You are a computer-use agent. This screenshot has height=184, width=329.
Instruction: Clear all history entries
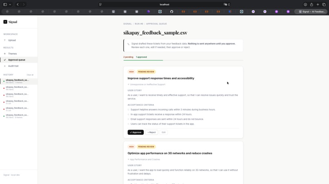coord(30,75)
